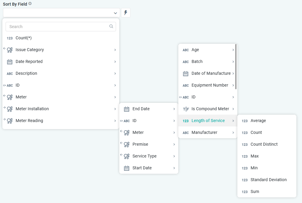Select Count(*) from the field list
This screenshot has height=203, width=302.
[x=24, y=38]
